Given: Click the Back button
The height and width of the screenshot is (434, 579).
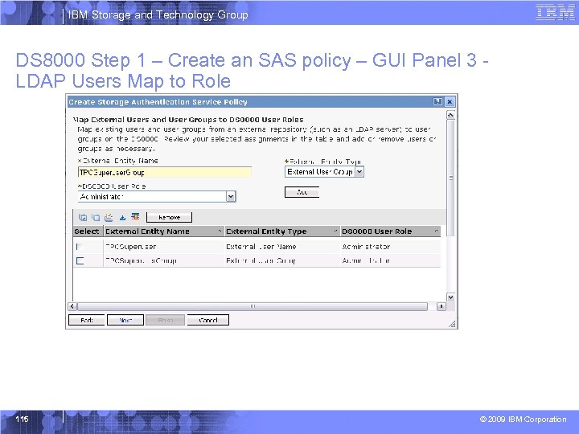Looking at the screenshot, I should 86,320.
